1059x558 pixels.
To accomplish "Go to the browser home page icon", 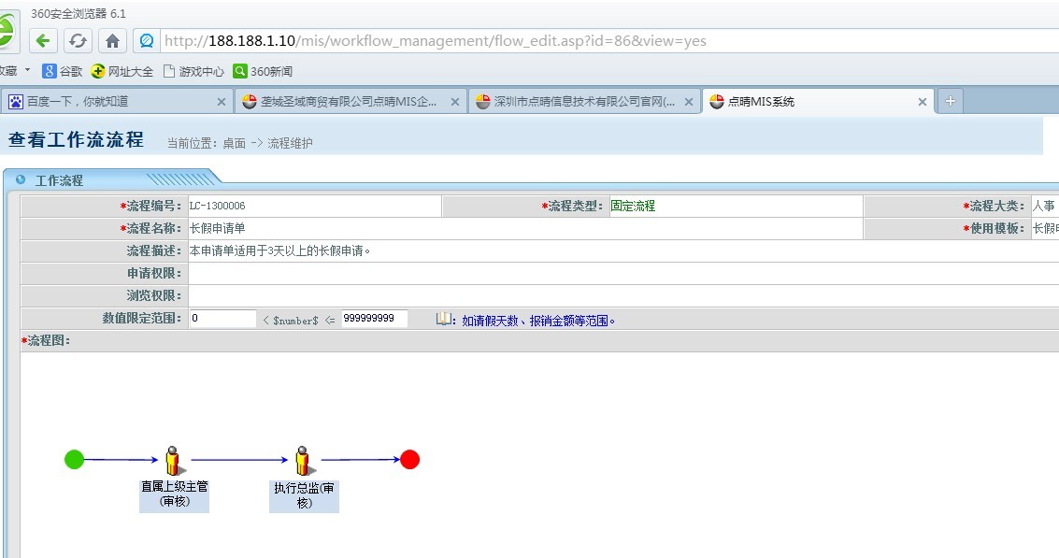I will point(112,41).
